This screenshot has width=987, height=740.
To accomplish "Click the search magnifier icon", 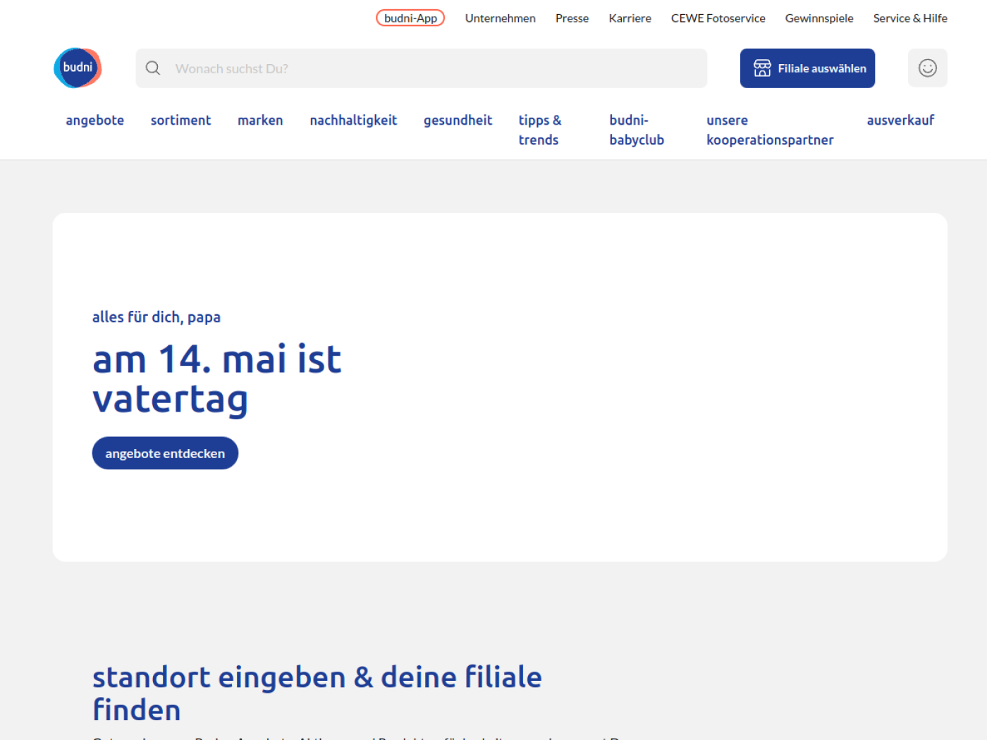I will coord(153,68).
